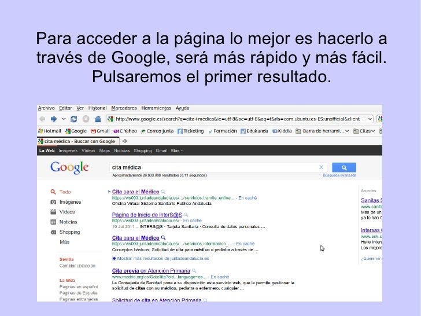
Task: Click Imágenes in the black Google bar
Action: (x=68, y=150)
